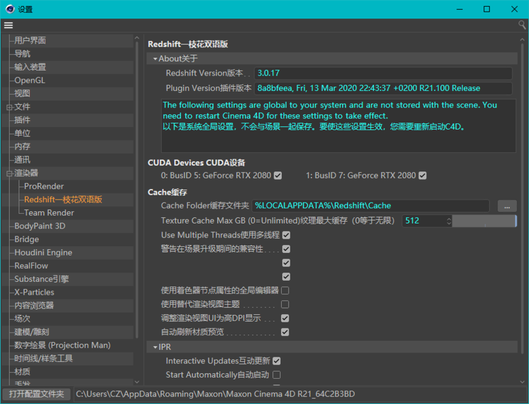Viewport: 529px width, 404px height.
Task: Click the Texture Cache Max GB slider
Action: pyautogui.click(x=484, y=221)
